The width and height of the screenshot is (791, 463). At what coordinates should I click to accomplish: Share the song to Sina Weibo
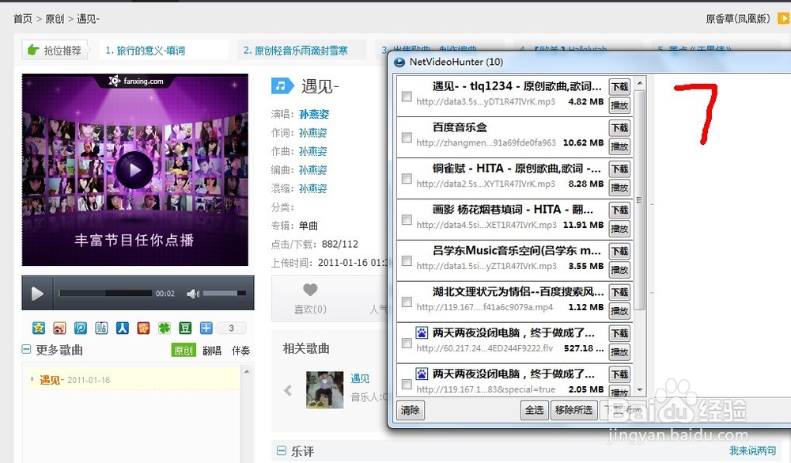click(x=59, y=328)
